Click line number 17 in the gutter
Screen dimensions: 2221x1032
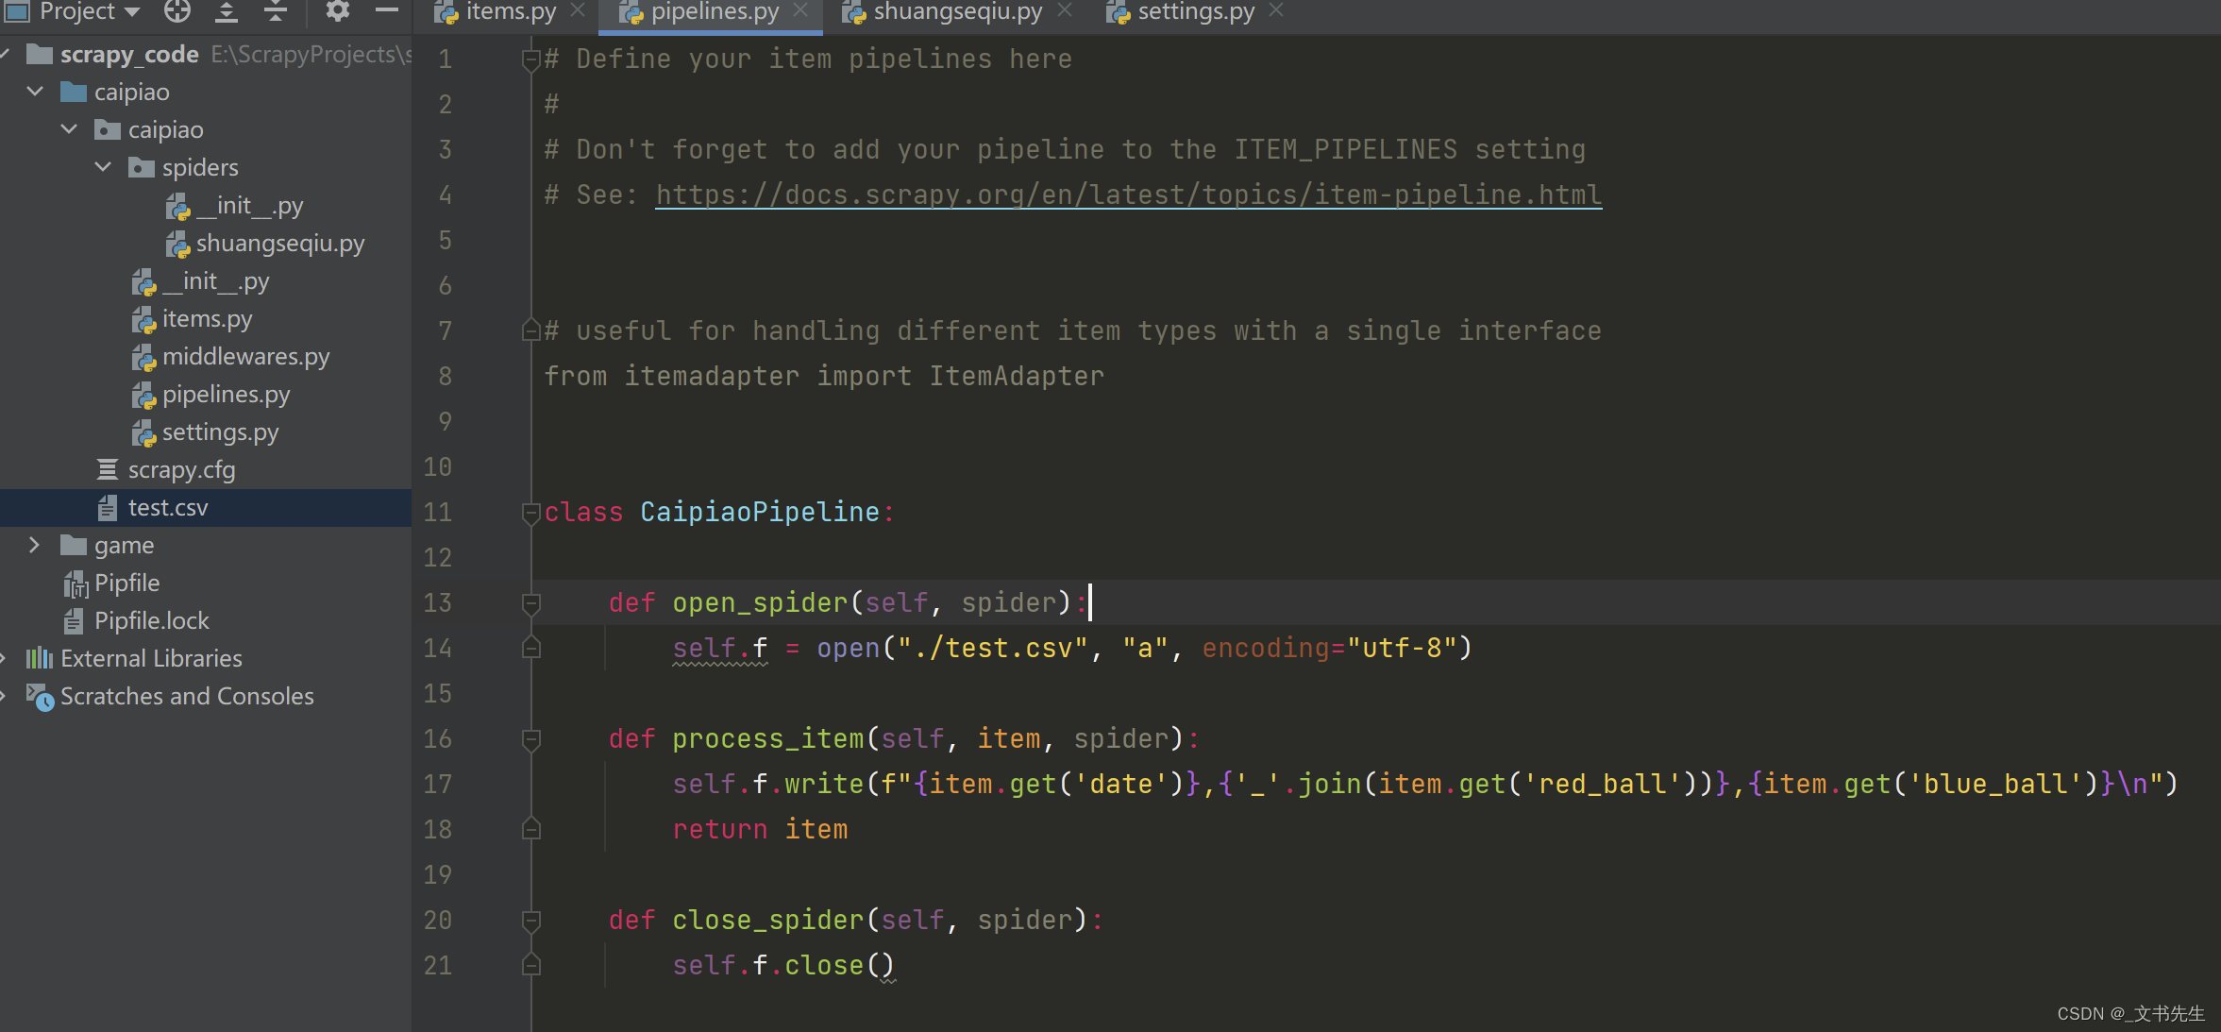coord(438,784)
